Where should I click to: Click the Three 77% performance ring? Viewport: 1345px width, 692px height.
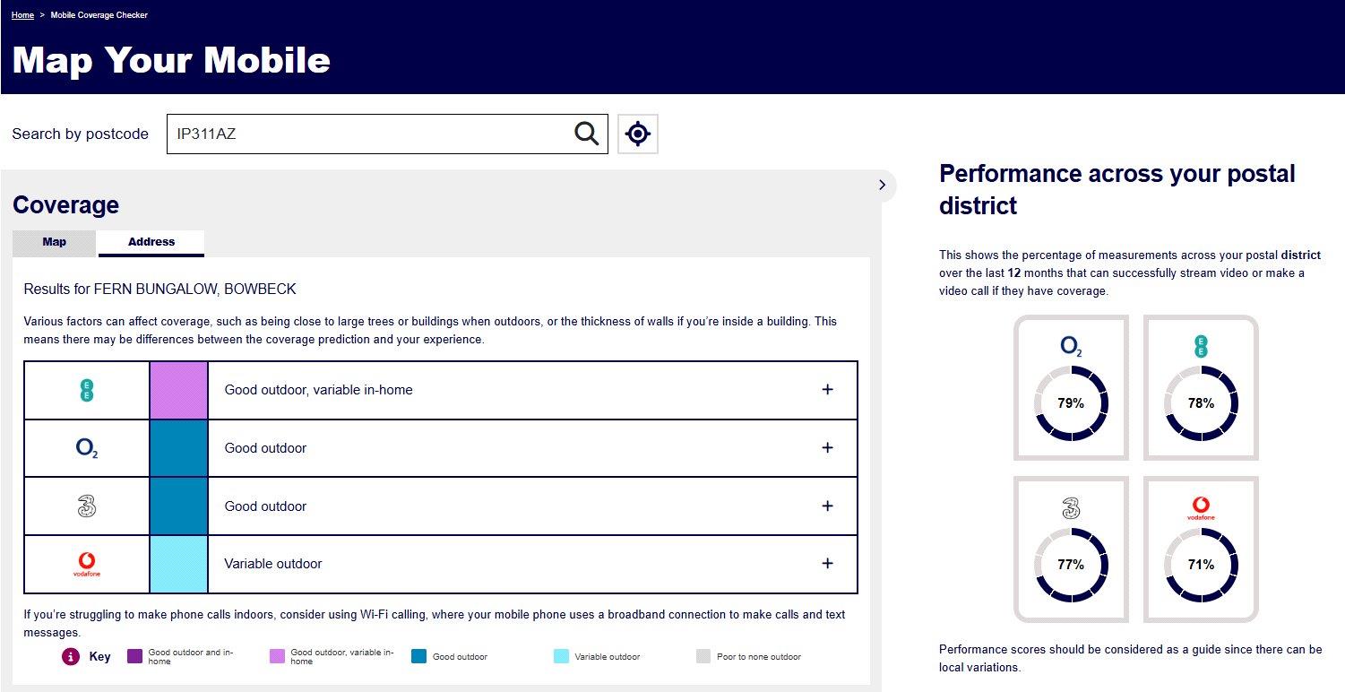tap(1071, 565)
